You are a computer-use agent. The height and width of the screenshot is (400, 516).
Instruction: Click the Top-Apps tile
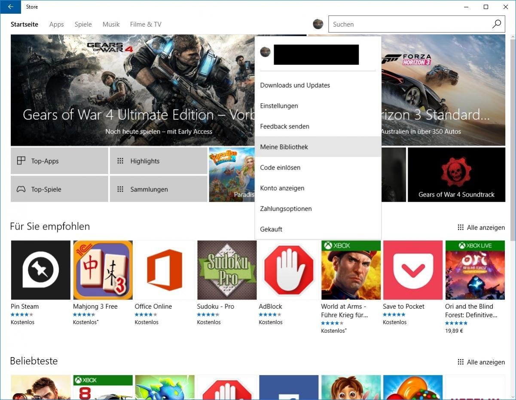[x=59, y=161]
